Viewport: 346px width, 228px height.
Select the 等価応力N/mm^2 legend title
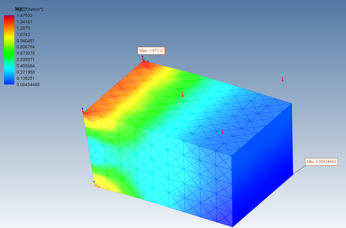coord(29,9)
